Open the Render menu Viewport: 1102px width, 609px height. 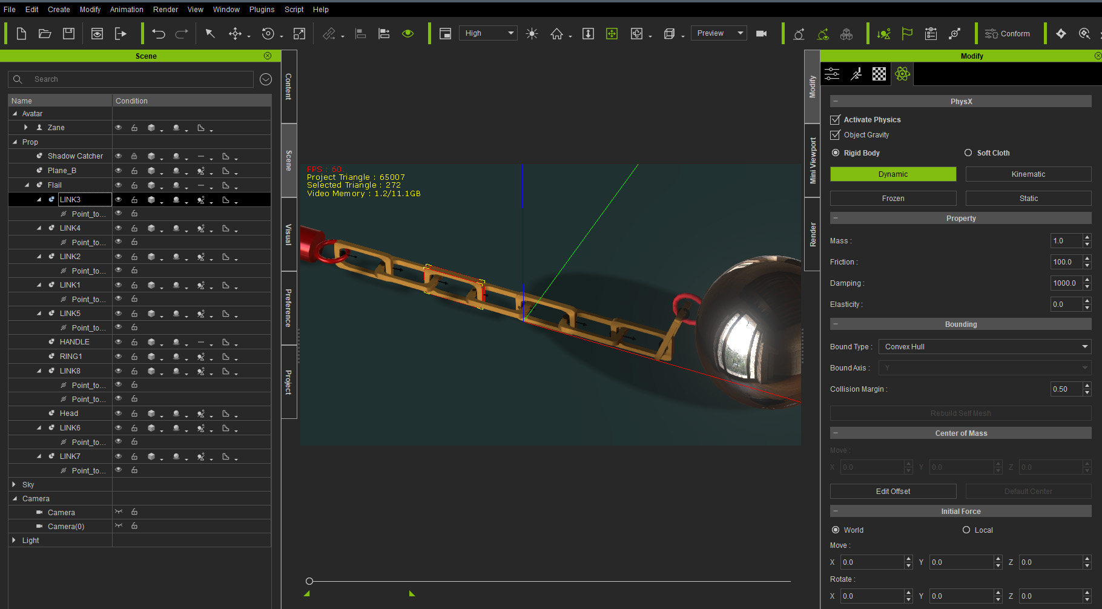pyautogui.click(x=165, y=10)
